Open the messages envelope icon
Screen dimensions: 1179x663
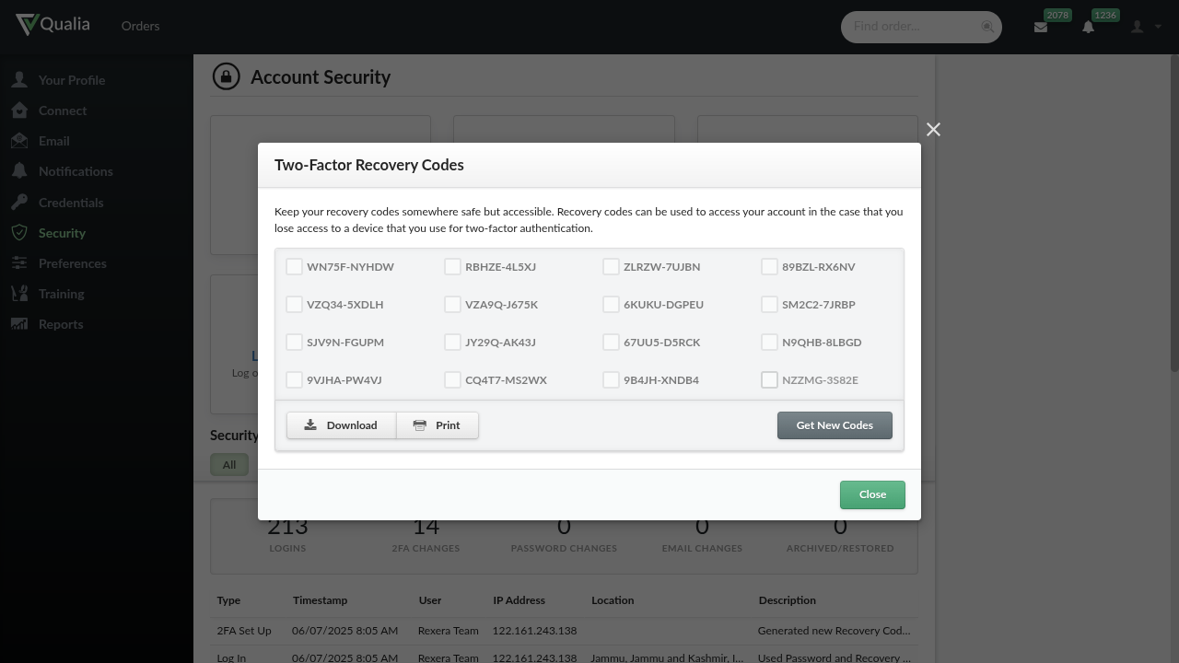(x=1041, y=28)
